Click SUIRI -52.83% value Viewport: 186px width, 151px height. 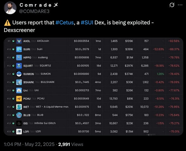pos(158,49)
